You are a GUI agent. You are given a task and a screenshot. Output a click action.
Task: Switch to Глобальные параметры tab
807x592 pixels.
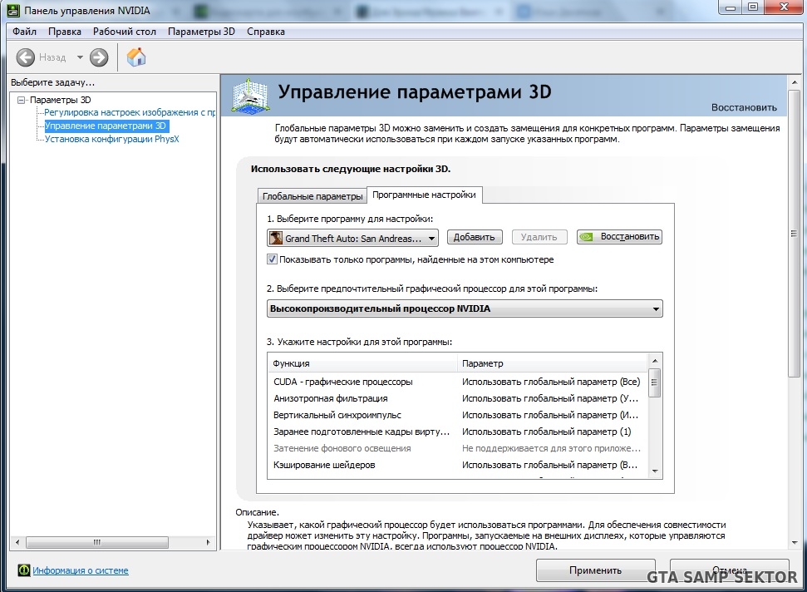coord(312,196)
